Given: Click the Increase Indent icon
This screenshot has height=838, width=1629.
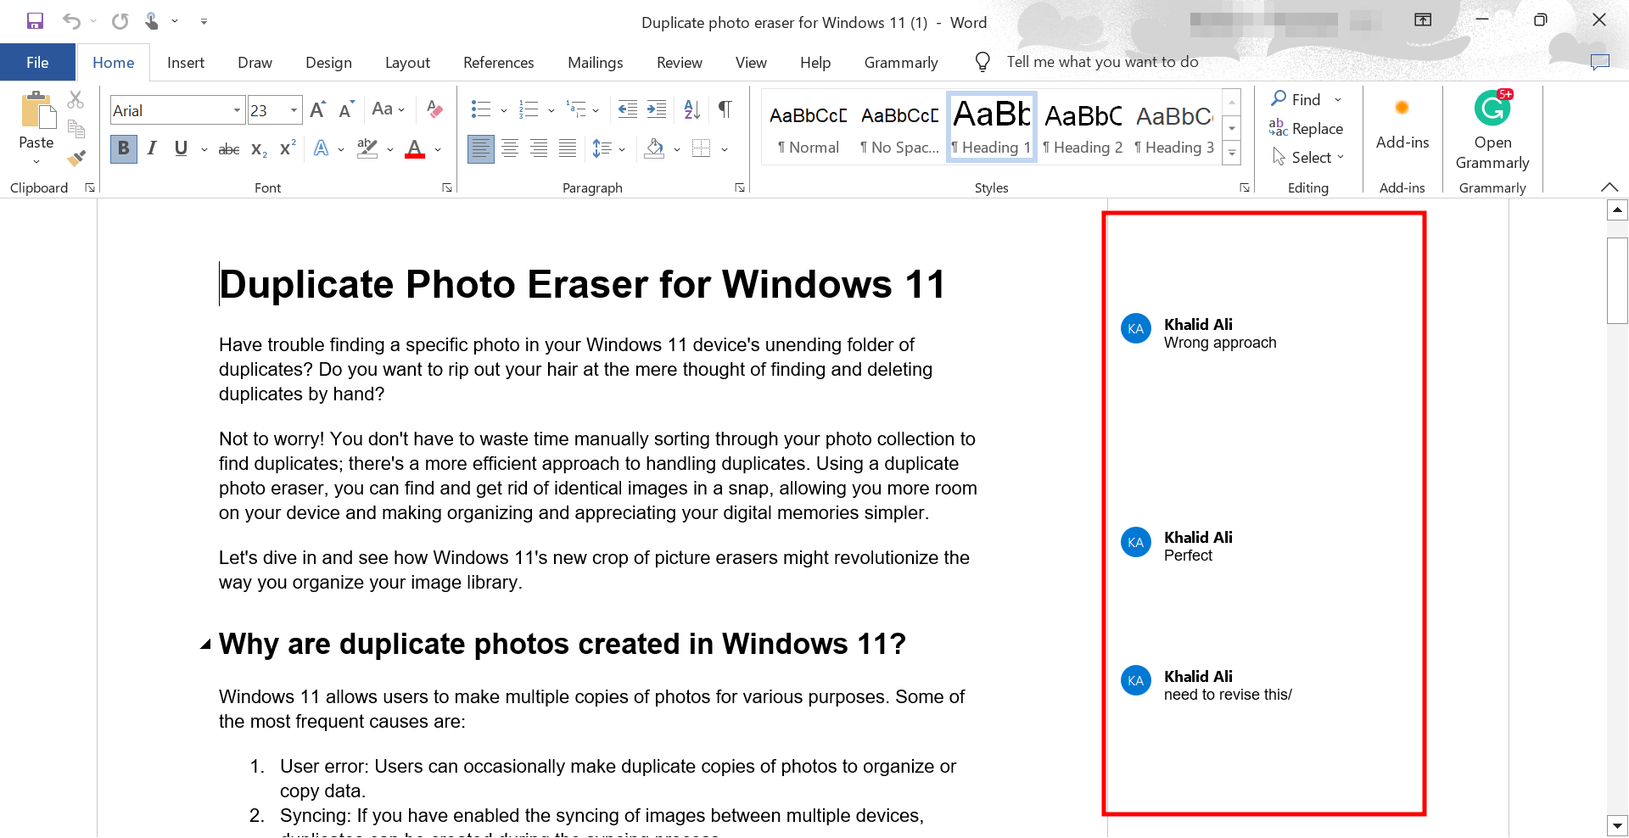Looking at the screenshot, I should [657, 109].
